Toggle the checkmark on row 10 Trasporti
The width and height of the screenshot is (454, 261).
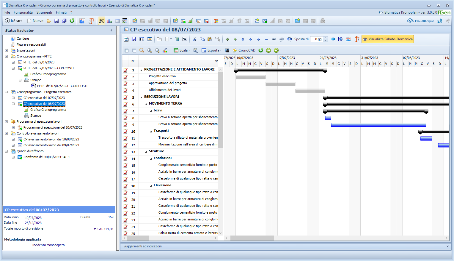tap(125, 131)
